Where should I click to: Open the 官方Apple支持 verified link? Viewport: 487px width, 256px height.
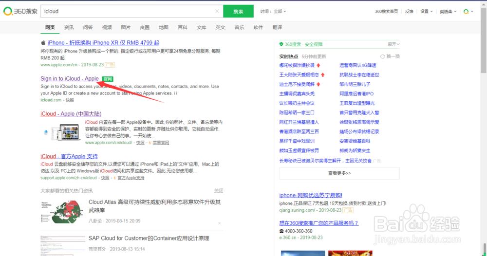(131, 178)
